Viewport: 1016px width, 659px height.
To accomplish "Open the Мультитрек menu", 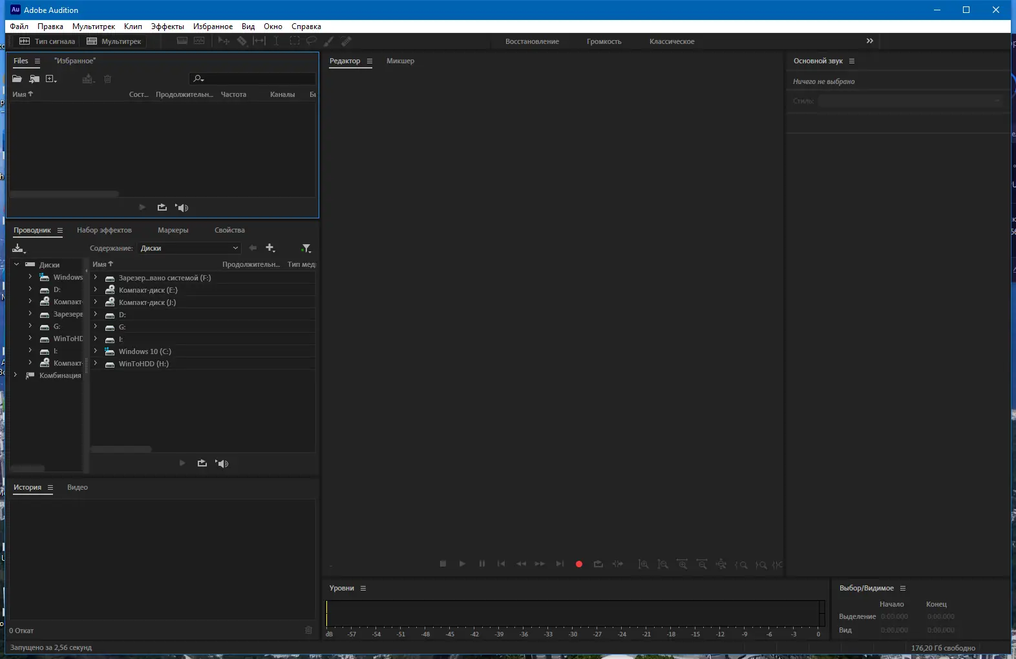I will tap(94, 26).
